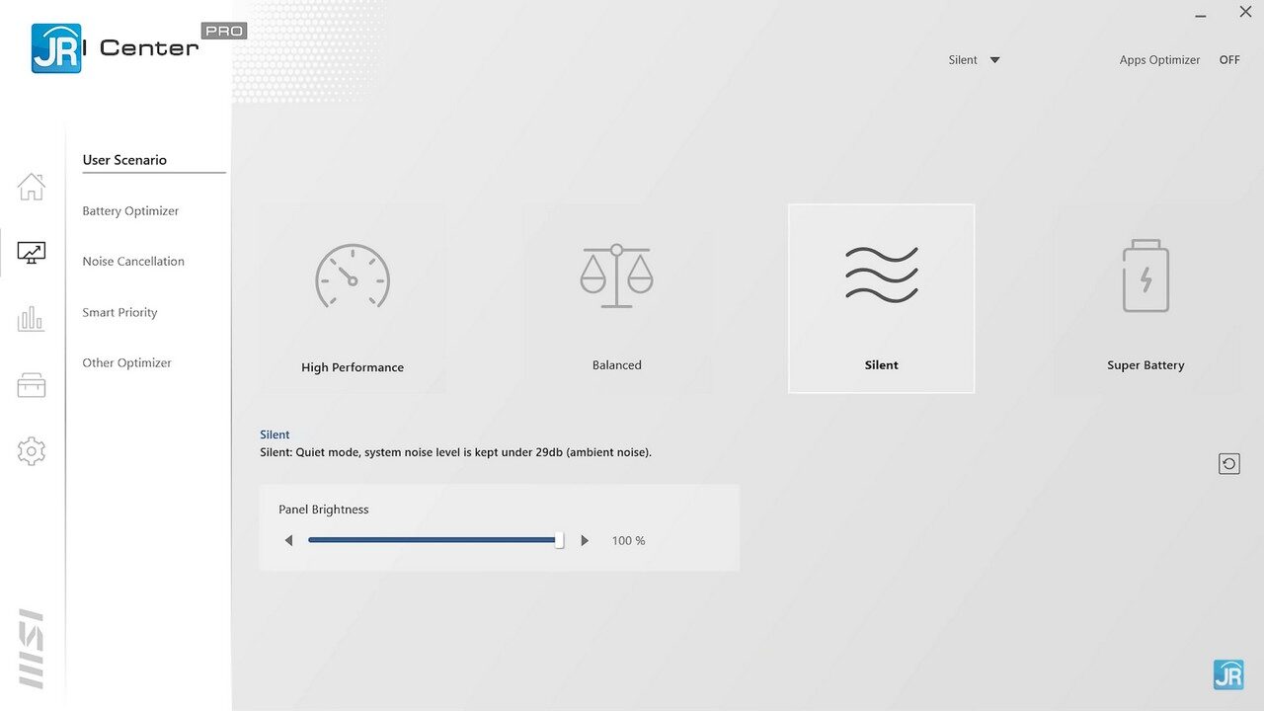
Task: Select the monitor Features sidebar icon
Action: tap(32, 253)
